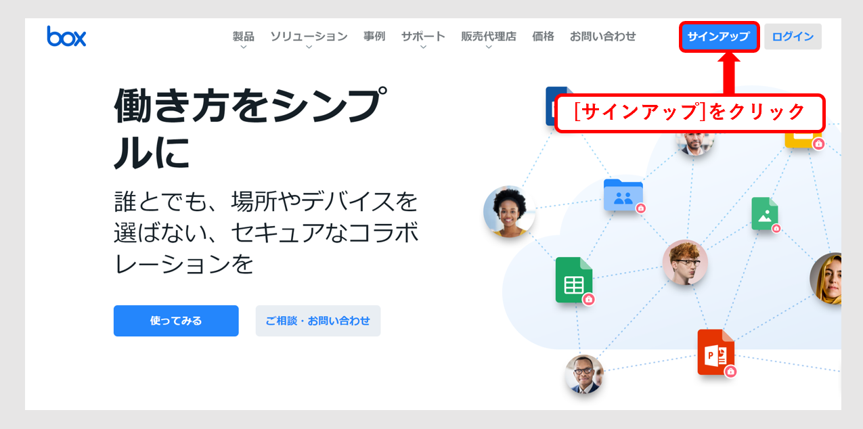The width and height of the screenshot is (863, 429).
Task: Click the blue 使ってみる button
Action: click(176, 321)
